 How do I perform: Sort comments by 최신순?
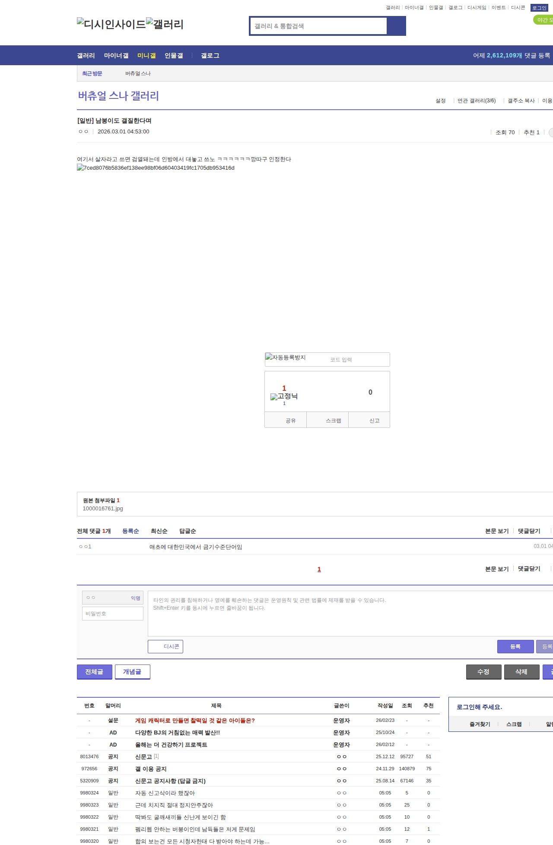point(159,531)
